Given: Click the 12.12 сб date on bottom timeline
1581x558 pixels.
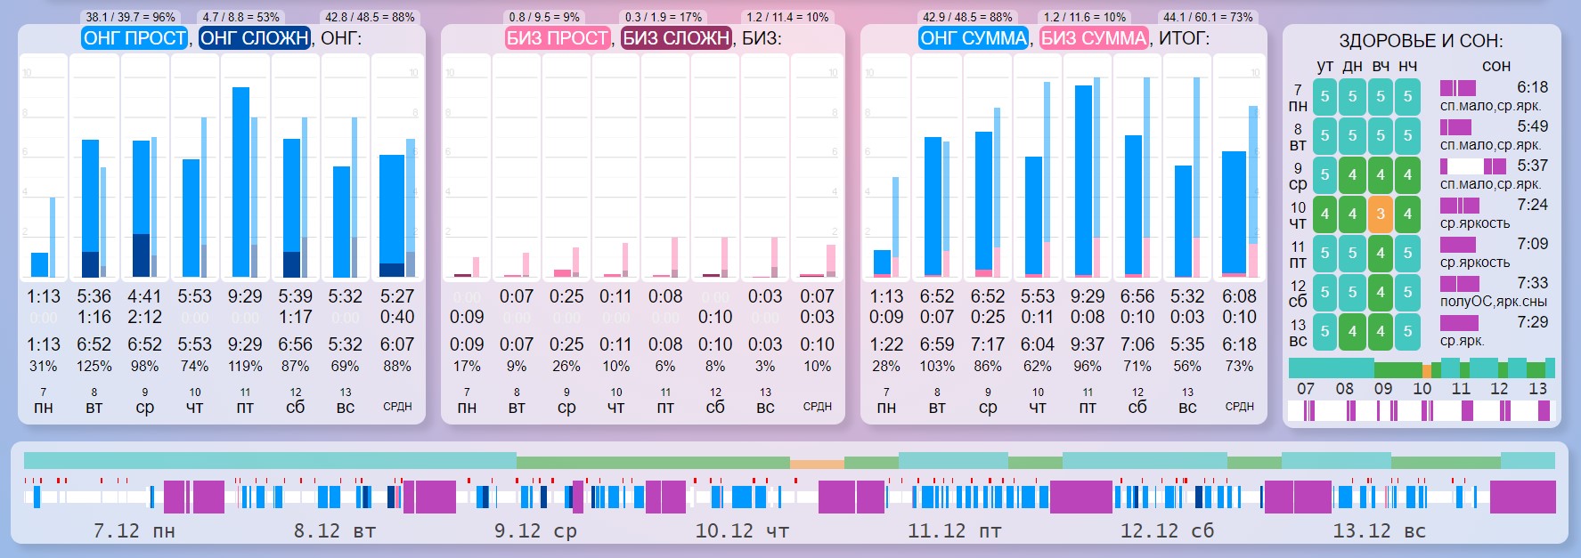Looking at the screenshot, I should pyautogui.click(x=1167, y=530).
